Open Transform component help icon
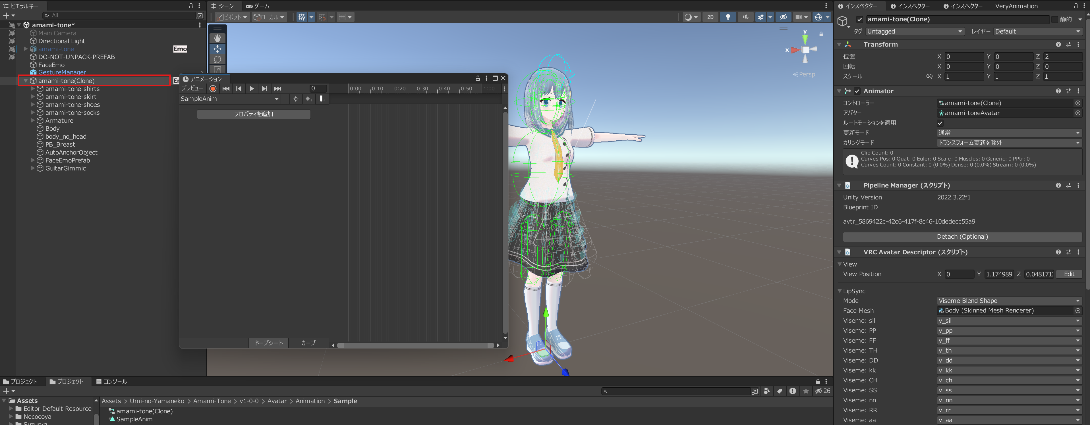This screenshot has width=1090, height=425. [1058, 44]
